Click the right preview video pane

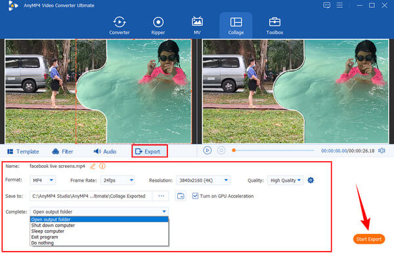click(295, 92)
